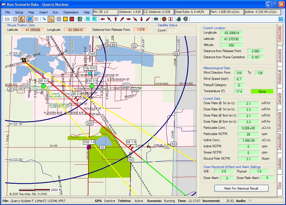Open the Run menu
The image size is (286, 205).
tap(56, 12)
